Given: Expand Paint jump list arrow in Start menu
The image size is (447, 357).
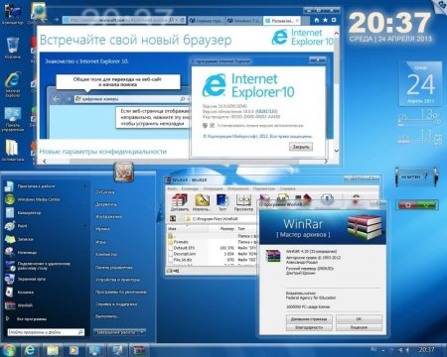Looking at the screenshot, I should pyautogui.click(x=84, y=226).
